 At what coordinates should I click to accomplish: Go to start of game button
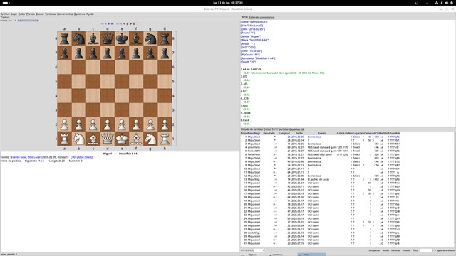click(x=103, y=23)
